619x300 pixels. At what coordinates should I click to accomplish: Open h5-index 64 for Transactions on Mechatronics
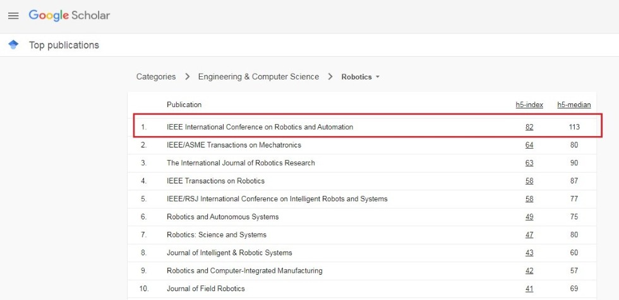529,145
